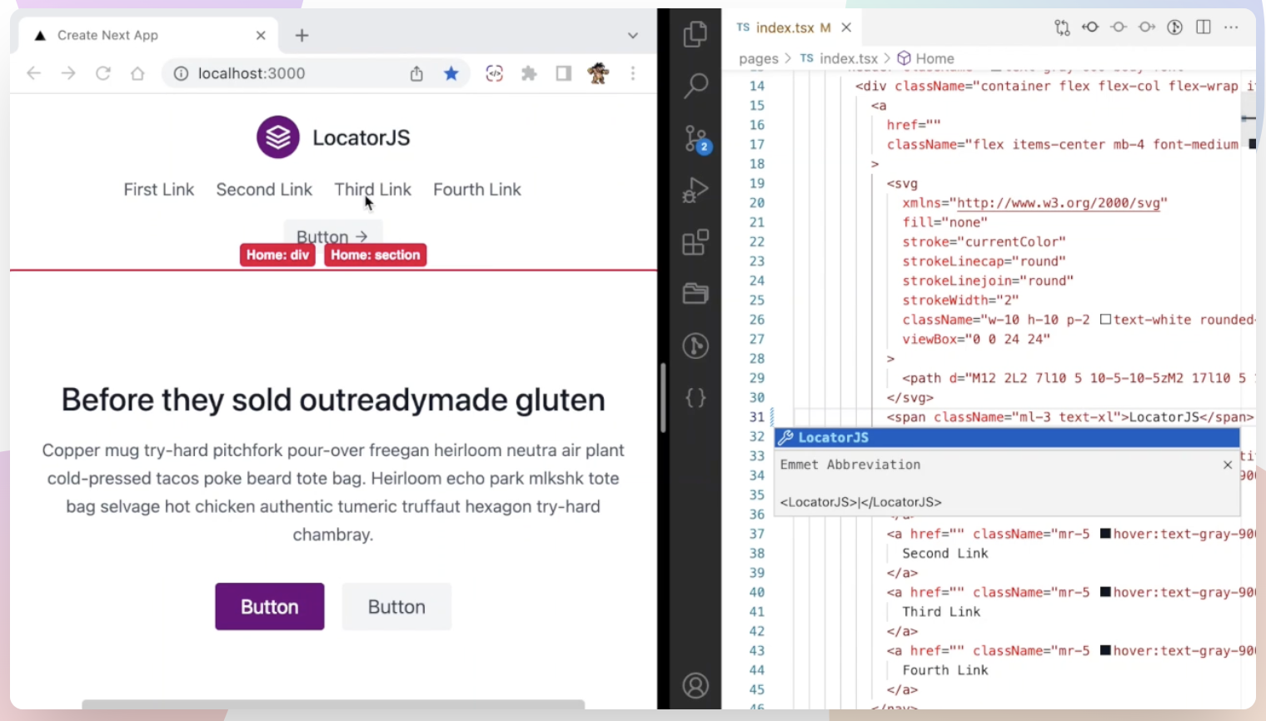Click the gray Button in hero section
This screenshot has width=1266, height=721.
tap(396, 606)
